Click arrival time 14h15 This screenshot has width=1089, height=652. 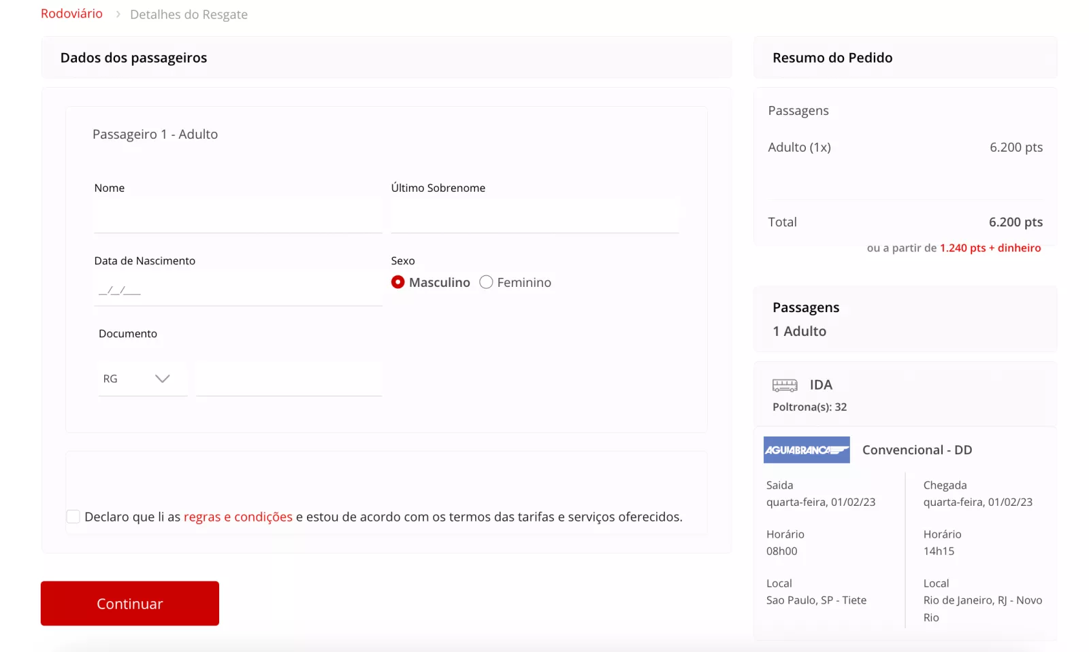tap(939, 551)
